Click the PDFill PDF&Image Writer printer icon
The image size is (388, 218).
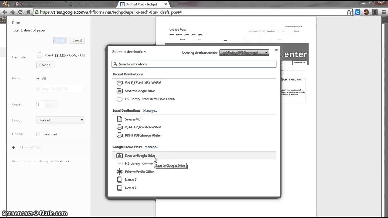119,135
